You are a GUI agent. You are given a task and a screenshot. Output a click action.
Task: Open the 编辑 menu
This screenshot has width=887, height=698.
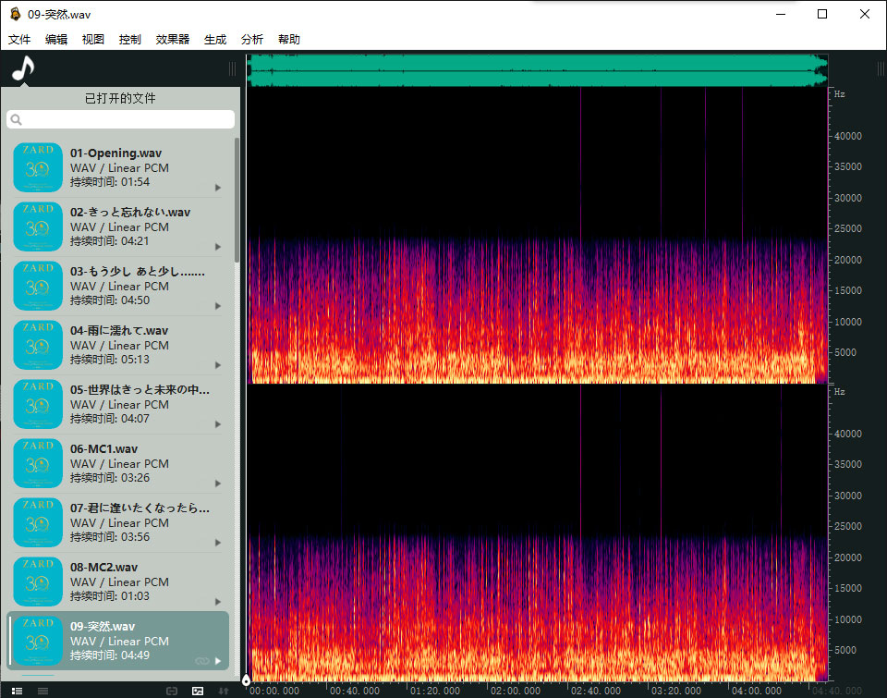click(x=56, y=39)
